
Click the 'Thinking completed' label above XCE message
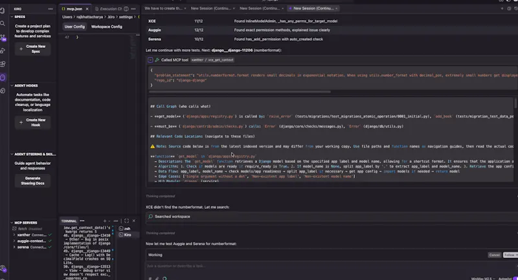pyautogui.click(x=160, y=196)
